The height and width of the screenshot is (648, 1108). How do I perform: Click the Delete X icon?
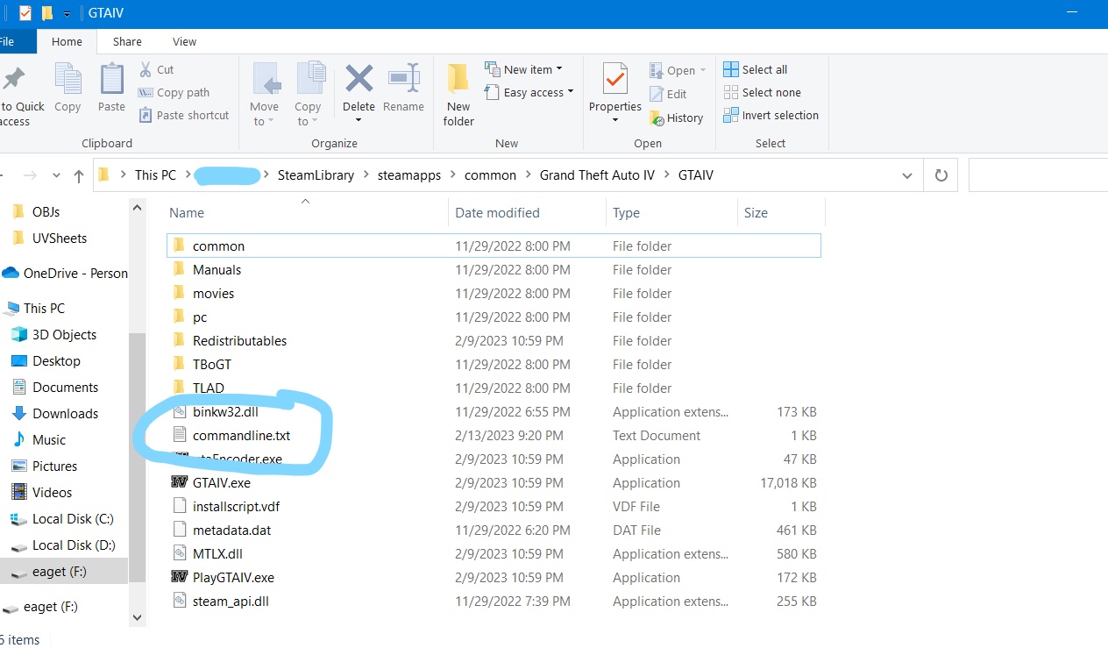point(359,79)
